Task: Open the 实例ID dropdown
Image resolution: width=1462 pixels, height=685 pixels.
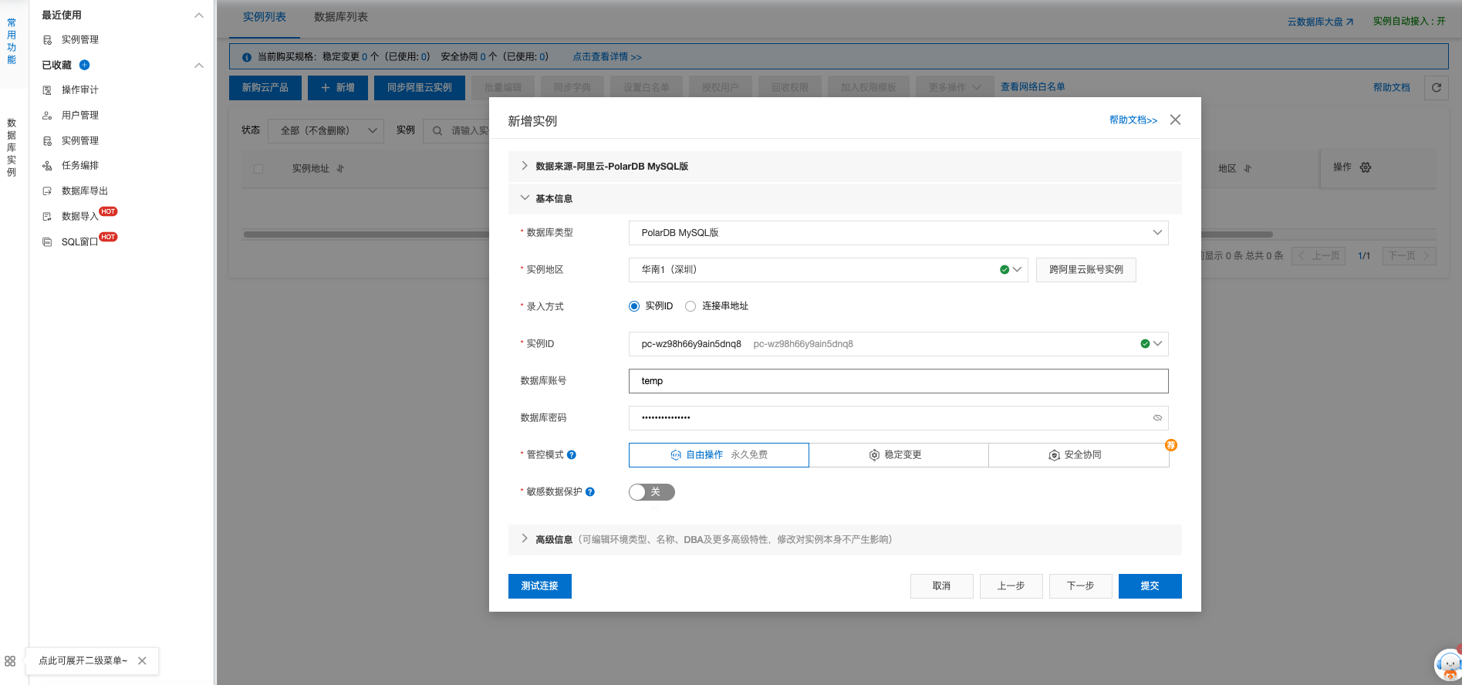Action: (x=899, y=344)
